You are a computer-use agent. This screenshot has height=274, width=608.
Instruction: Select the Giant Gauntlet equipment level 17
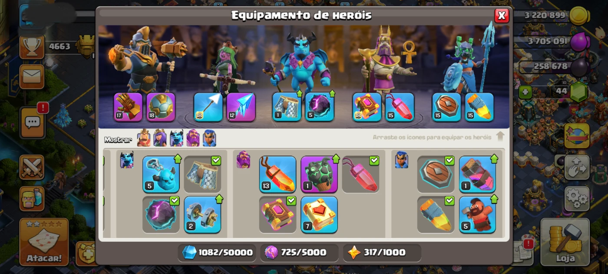128,107
